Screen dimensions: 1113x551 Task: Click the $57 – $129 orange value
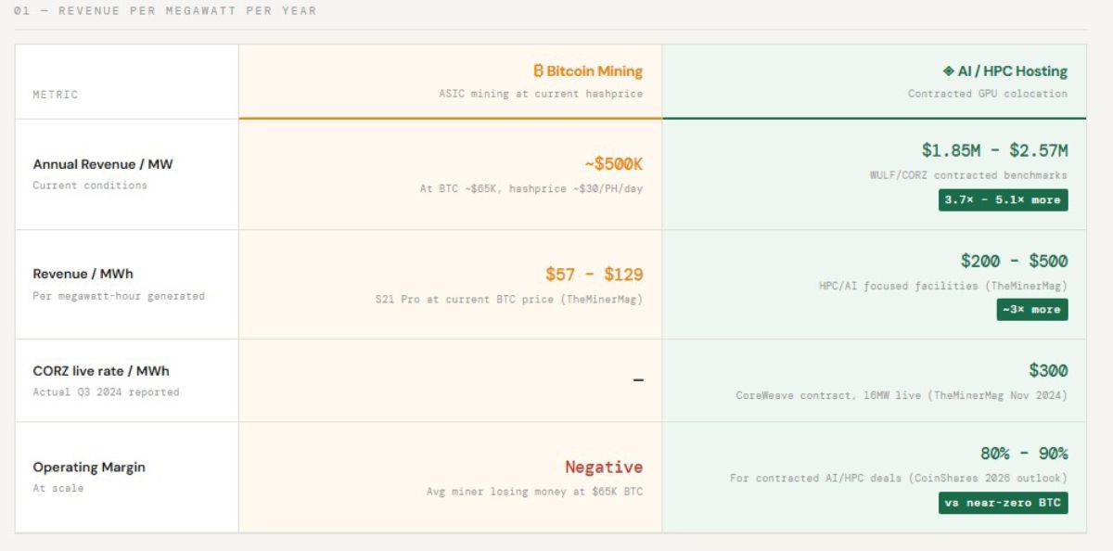(x=594, y=275)
